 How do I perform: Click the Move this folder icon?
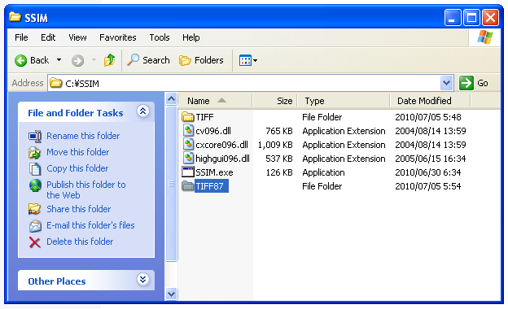pos(35,152)
